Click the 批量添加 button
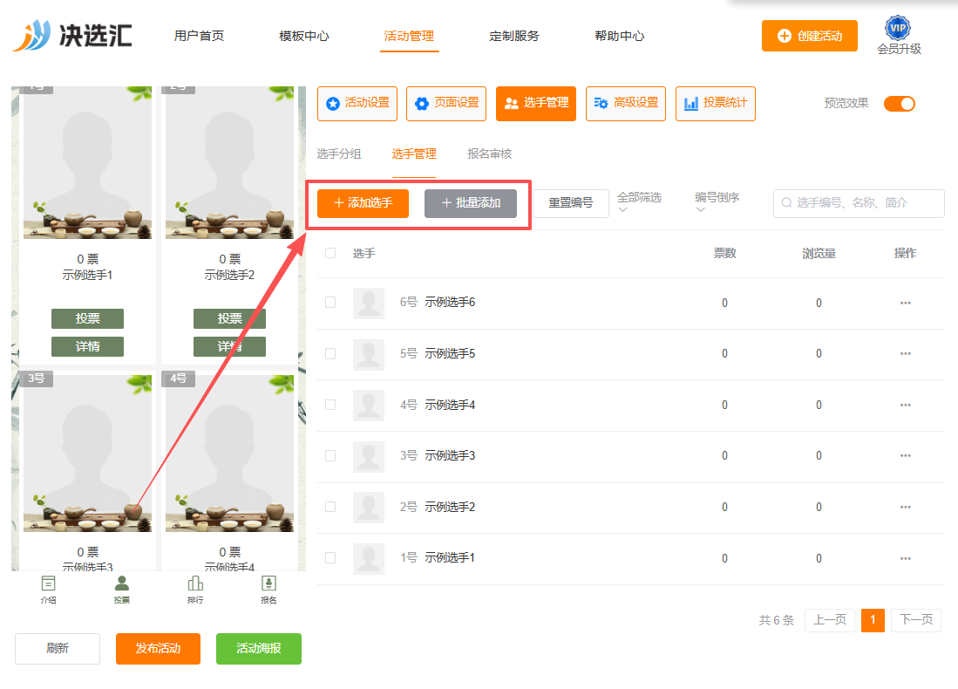 tap(471, 203)
